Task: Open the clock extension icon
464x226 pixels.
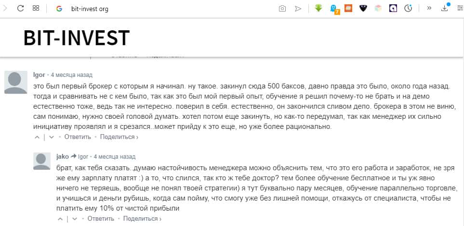Action: [x=409, y=8]
